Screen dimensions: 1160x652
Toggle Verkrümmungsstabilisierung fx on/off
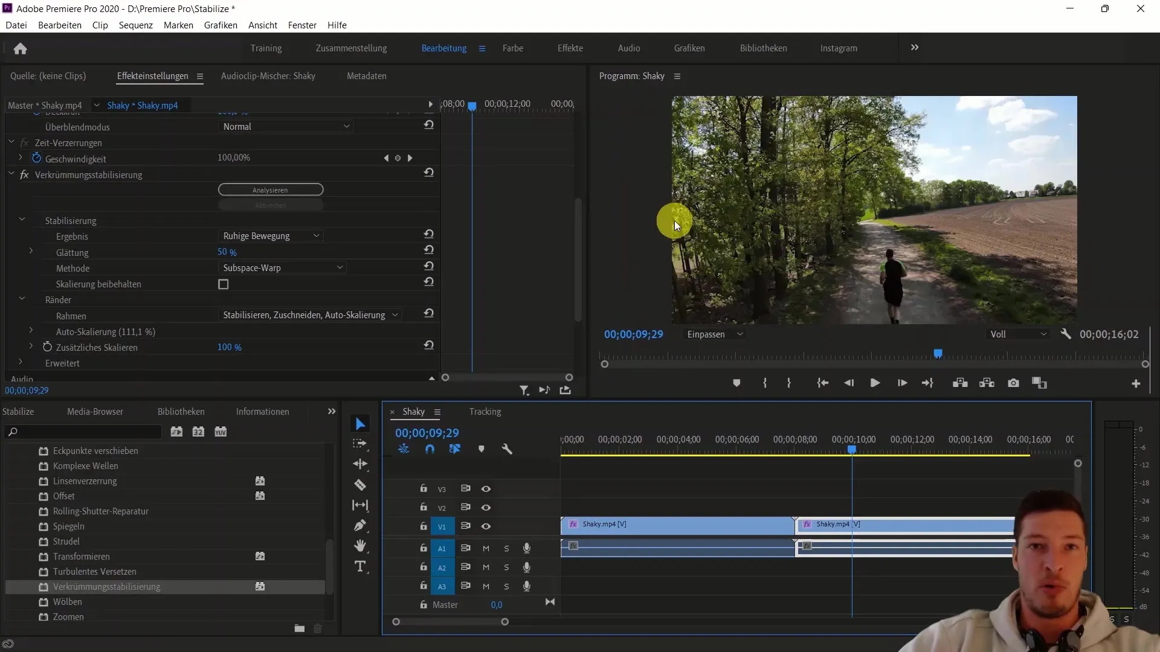[x=24, y=175]
